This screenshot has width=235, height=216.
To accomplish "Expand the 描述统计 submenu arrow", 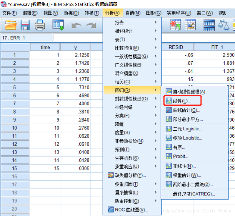I will [156, 31].
